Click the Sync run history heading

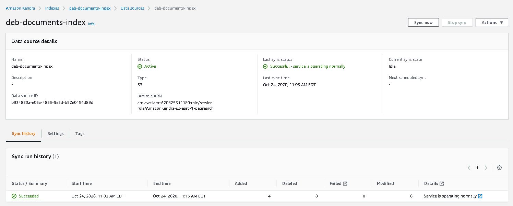[35, 156]
